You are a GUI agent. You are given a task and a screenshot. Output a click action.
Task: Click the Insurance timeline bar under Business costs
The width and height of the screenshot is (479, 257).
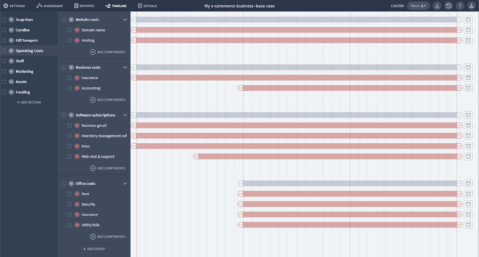click(x=297, y=78)
